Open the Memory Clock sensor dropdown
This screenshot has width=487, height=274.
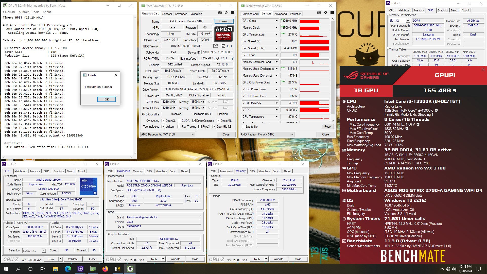click(276, 28)
